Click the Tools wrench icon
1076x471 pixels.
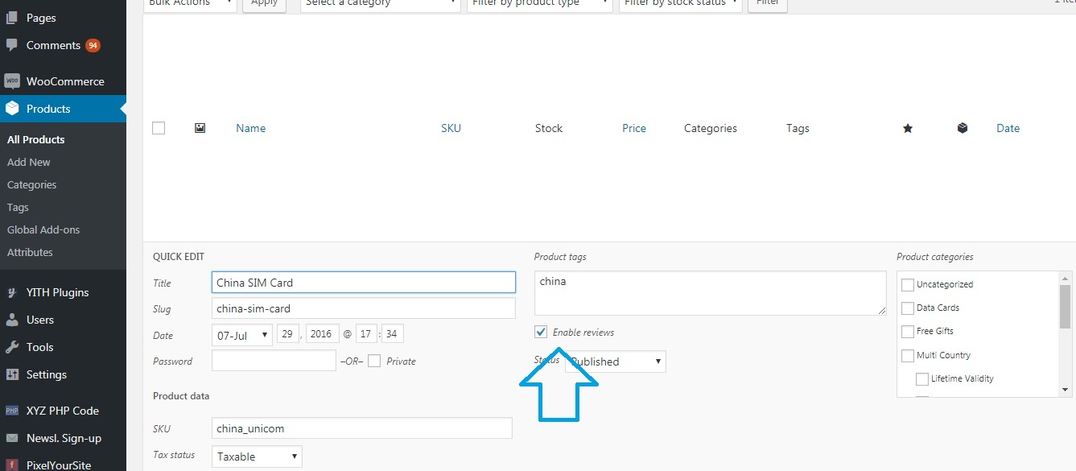coord(12,347)
